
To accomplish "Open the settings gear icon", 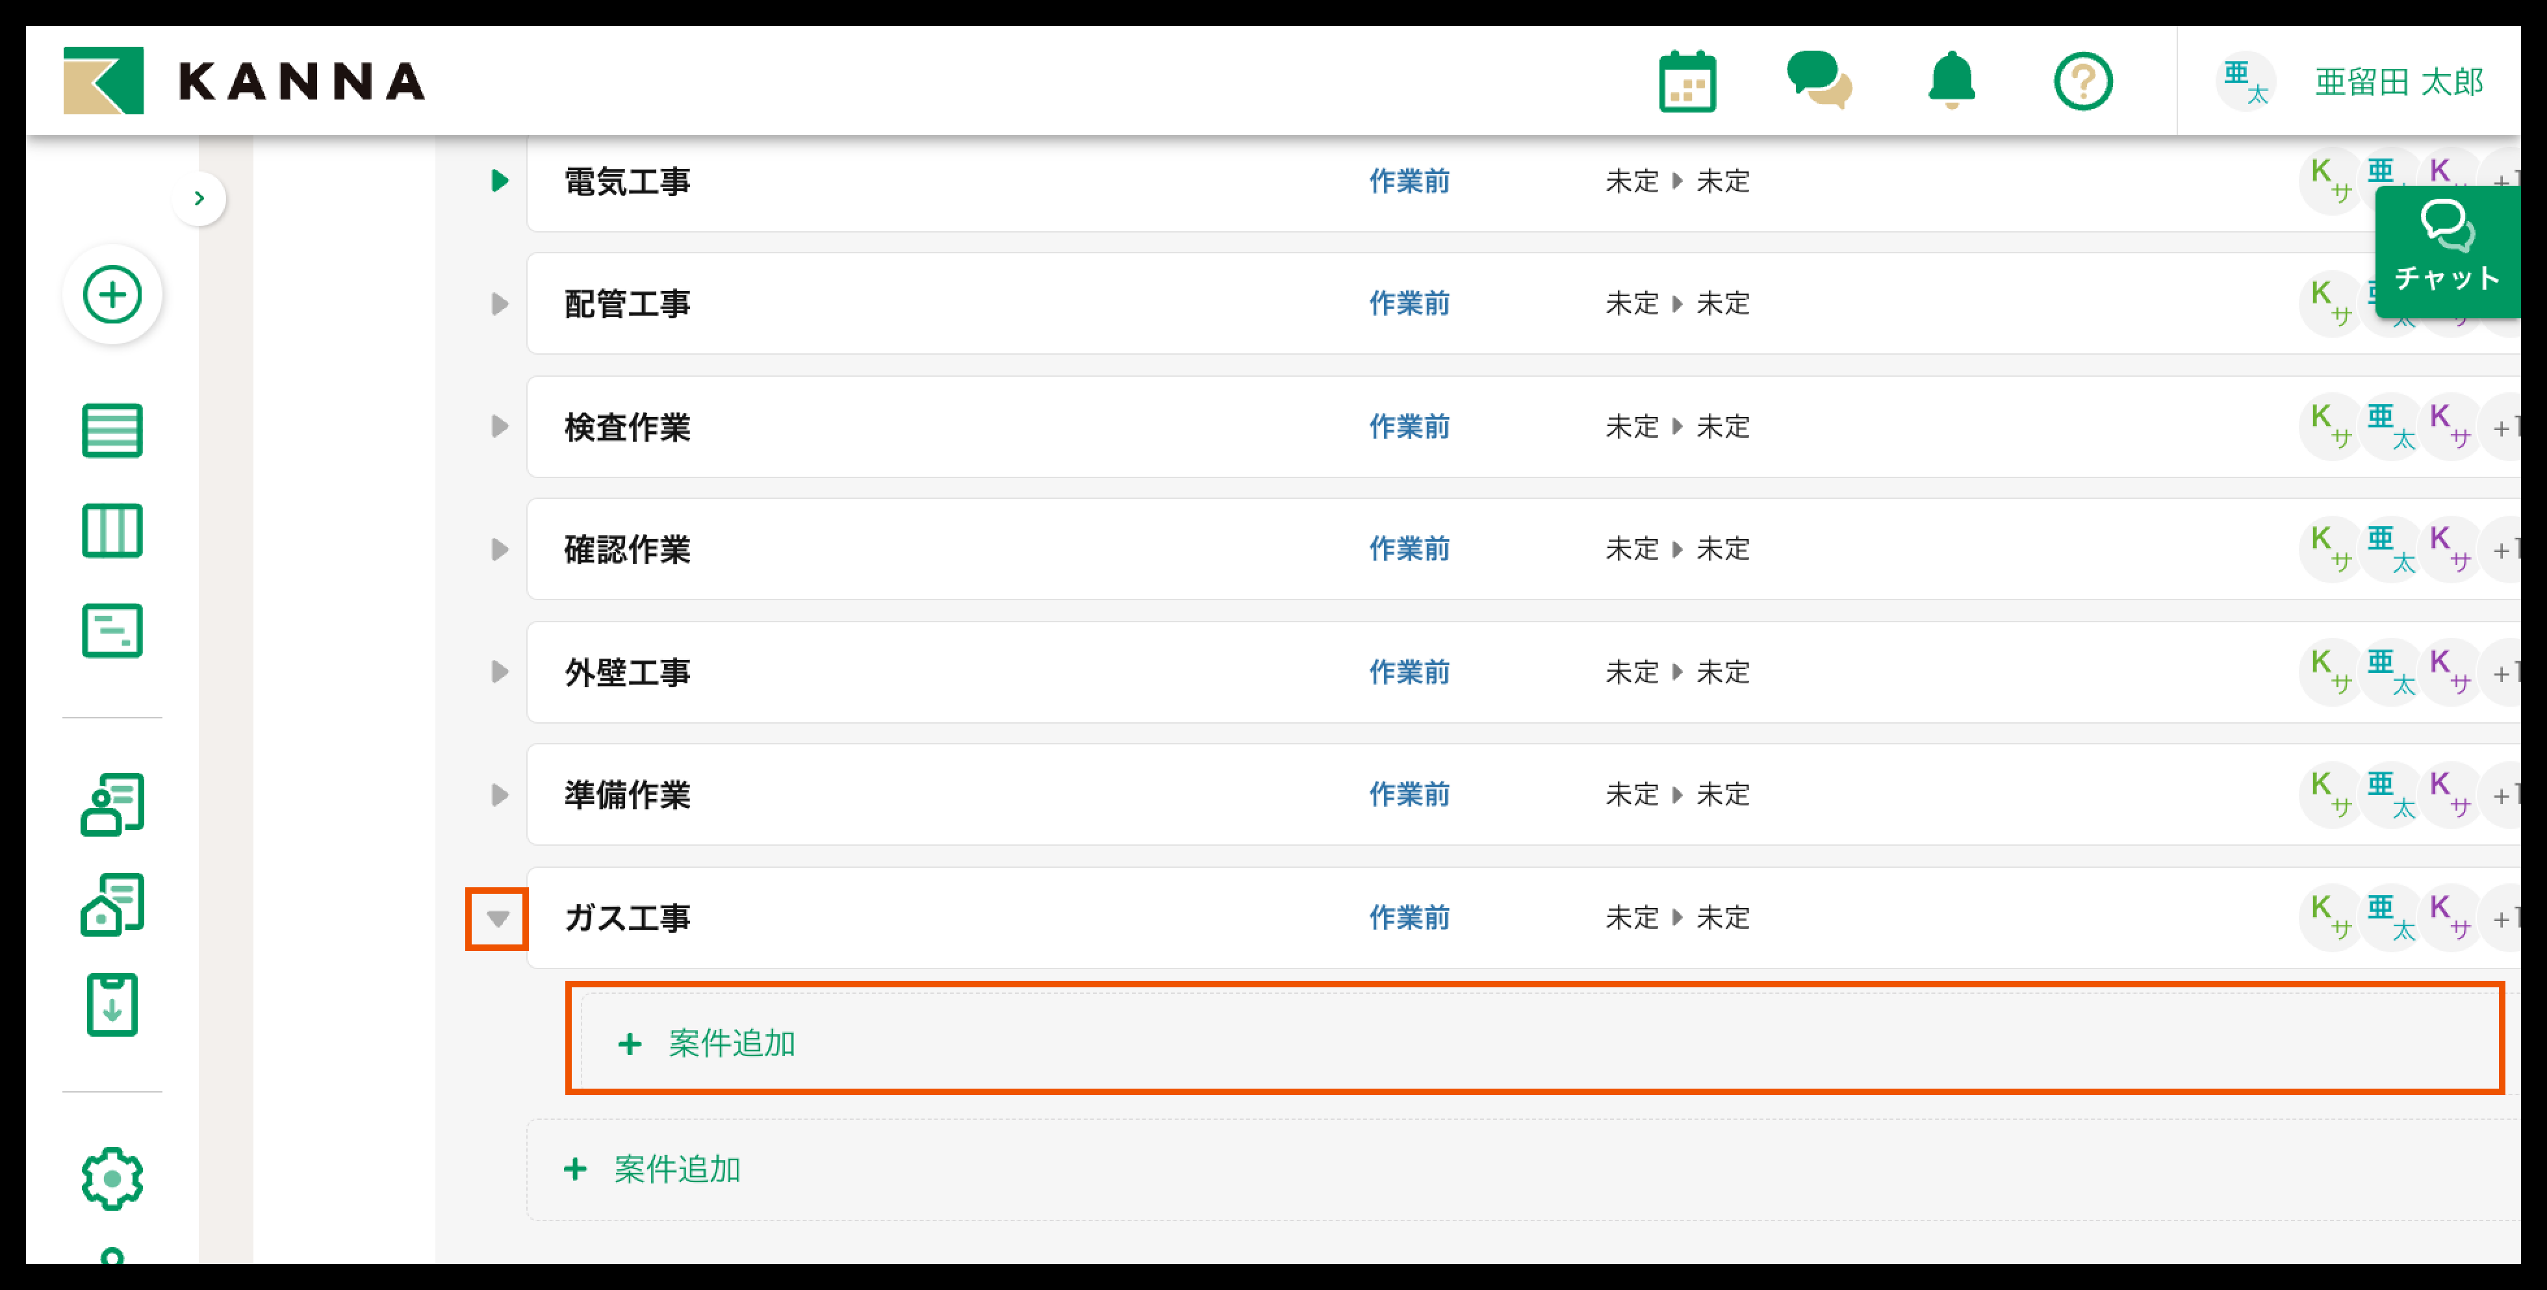I will coord(112,1178).
